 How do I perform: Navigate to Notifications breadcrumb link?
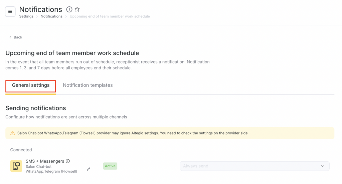[x=51, y=16]
